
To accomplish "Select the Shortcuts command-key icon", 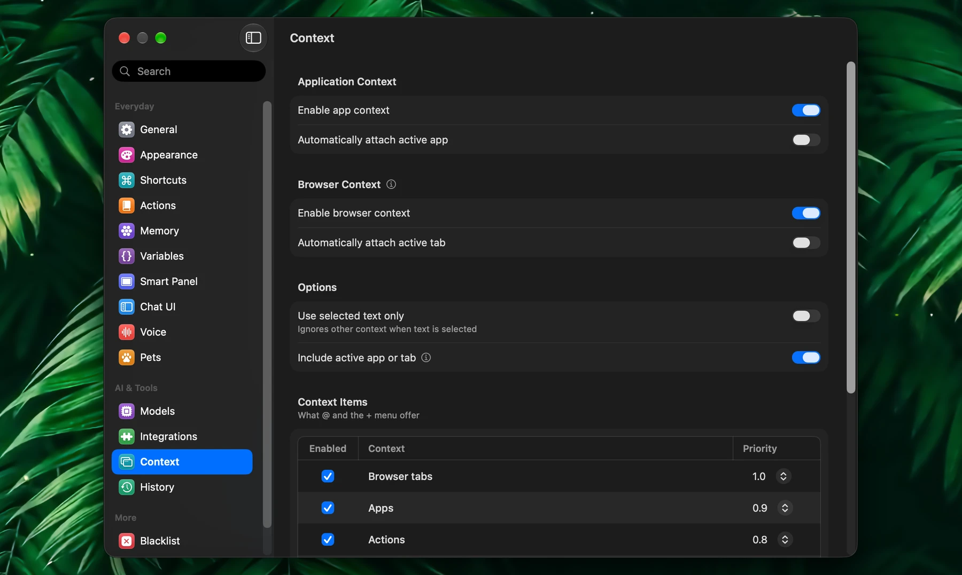I will [x=127, y=180].
